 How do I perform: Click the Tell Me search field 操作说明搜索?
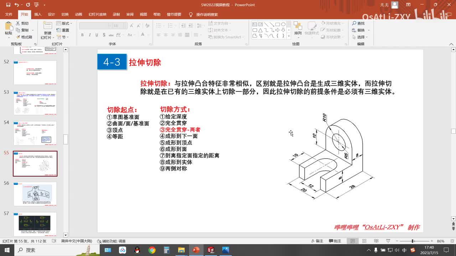(207, 15)
